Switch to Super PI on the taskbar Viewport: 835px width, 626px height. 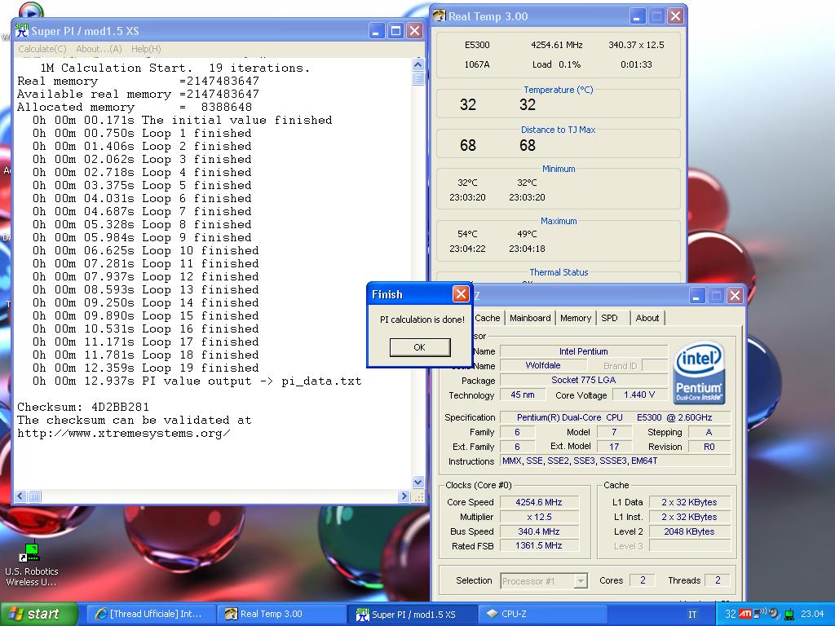coord(413,614)
